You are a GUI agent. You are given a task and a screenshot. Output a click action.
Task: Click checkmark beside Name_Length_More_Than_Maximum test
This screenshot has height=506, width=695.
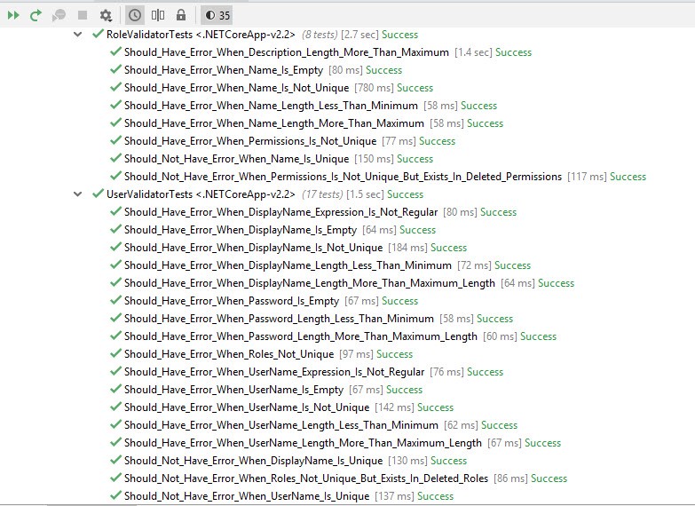coord(115,123)
